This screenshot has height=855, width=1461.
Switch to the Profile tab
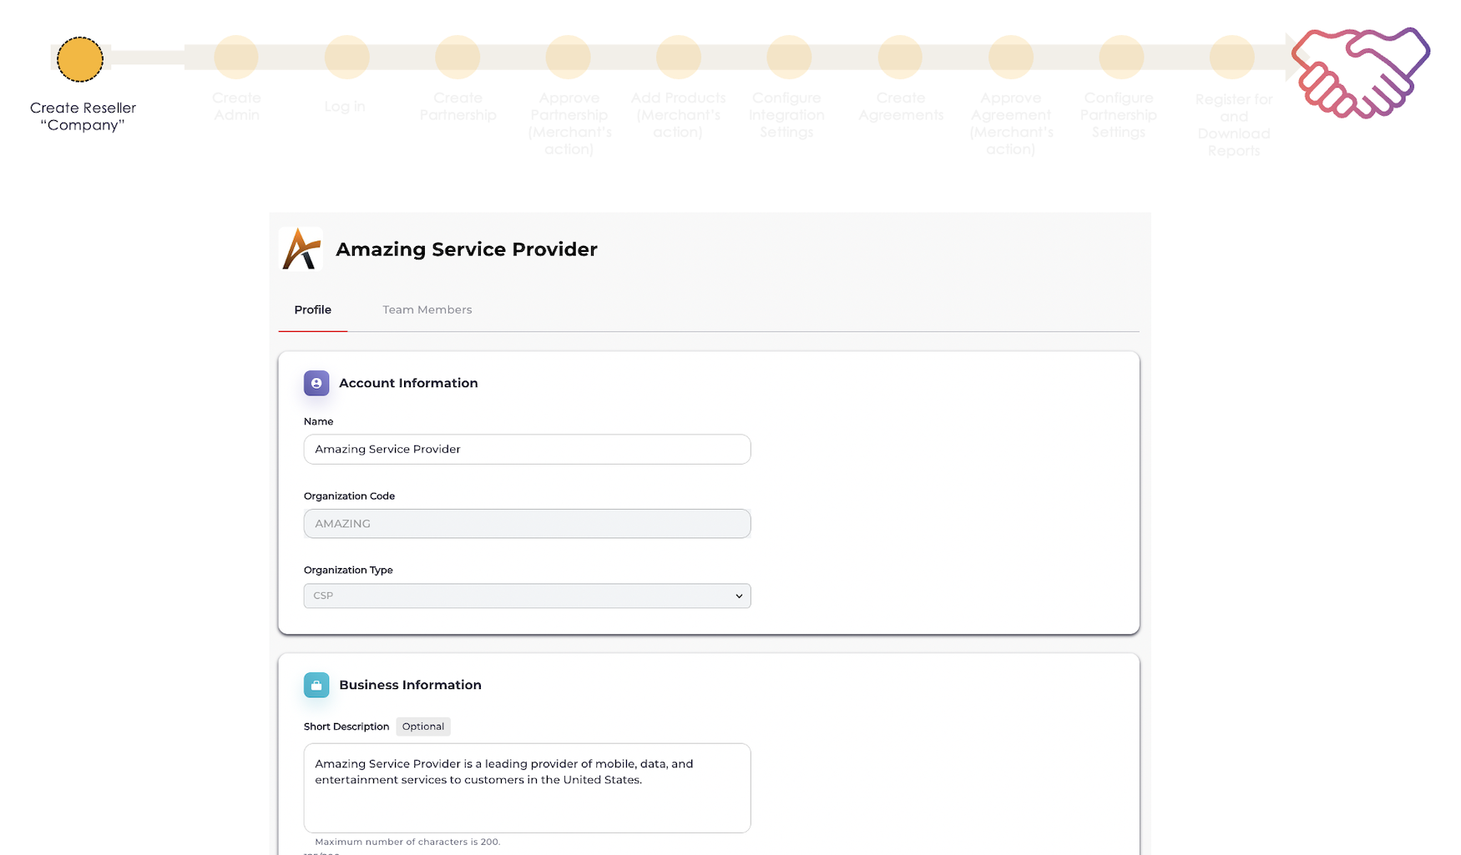coord(313,309)
